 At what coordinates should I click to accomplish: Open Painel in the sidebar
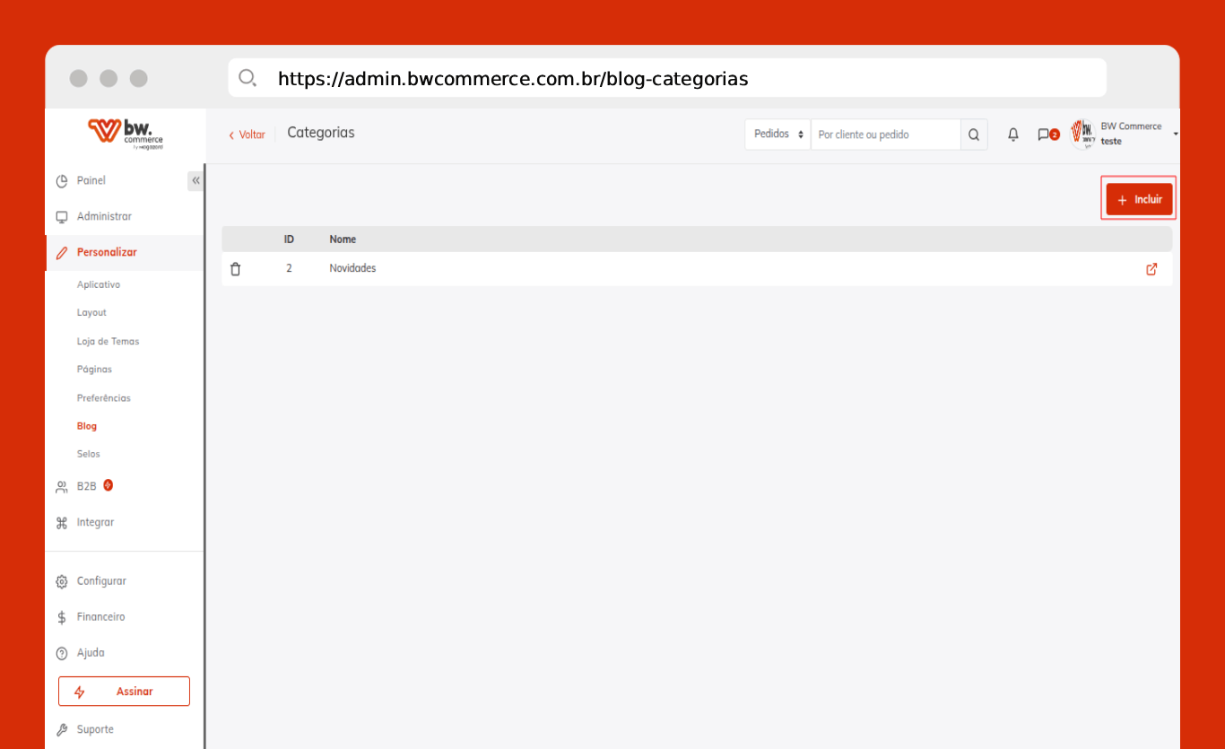click(91, 180)
